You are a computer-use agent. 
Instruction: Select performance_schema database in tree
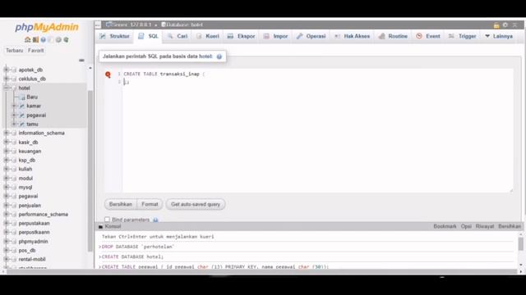coord(44,215)
